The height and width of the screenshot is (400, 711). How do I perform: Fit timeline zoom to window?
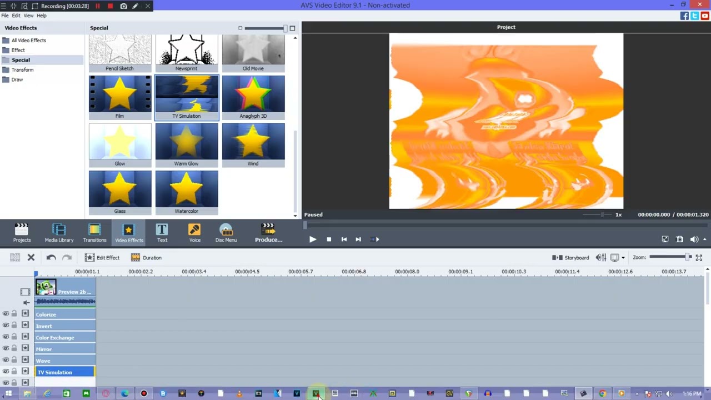(x=699, y=257)
